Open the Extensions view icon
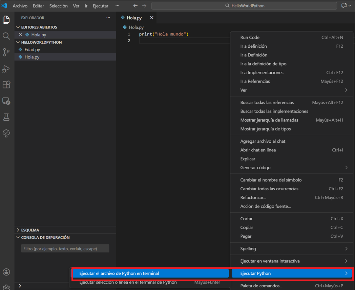The height and width of the screenshot is (290, 355). pyautogui.click(x=6, y=84)
